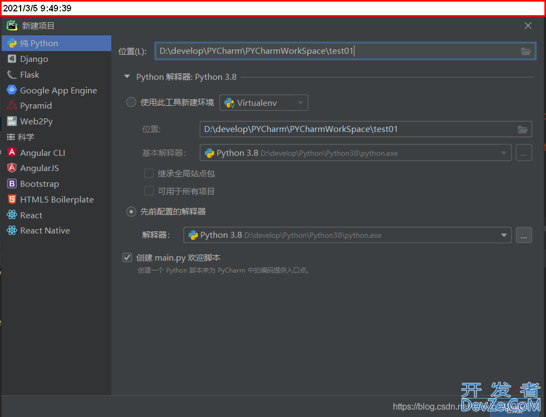Open the 基本解释器 Python 3.8 dropdown

(x=355, y=153)
